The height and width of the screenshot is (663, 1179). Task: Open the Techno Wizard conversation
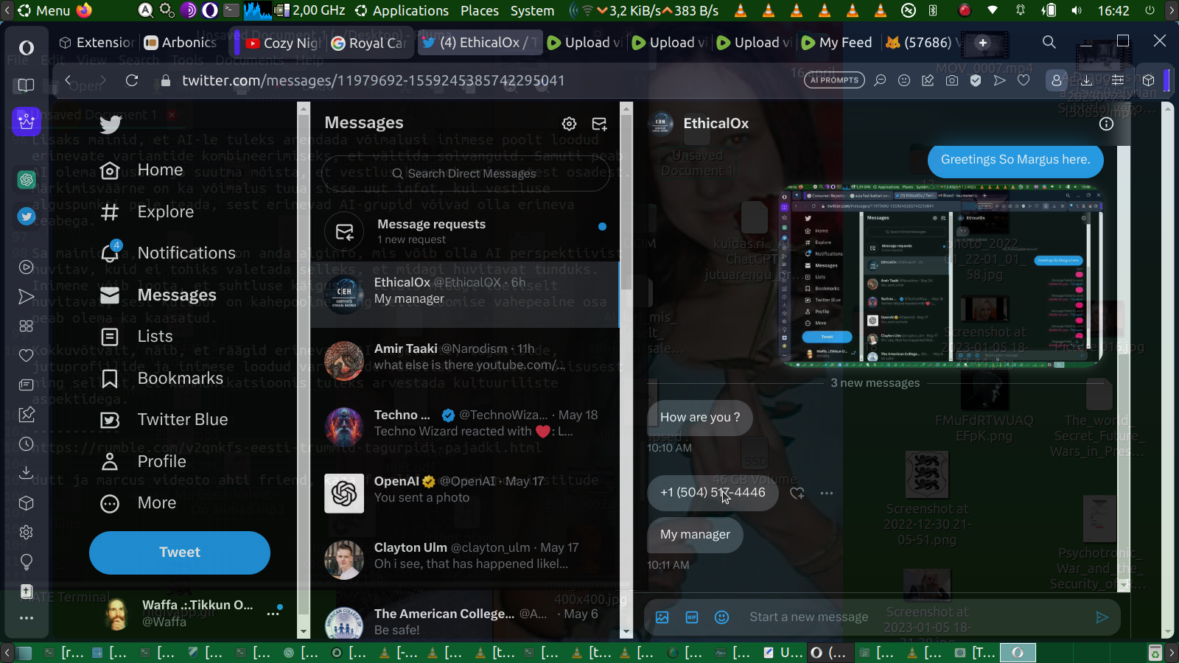coord(465,427)
